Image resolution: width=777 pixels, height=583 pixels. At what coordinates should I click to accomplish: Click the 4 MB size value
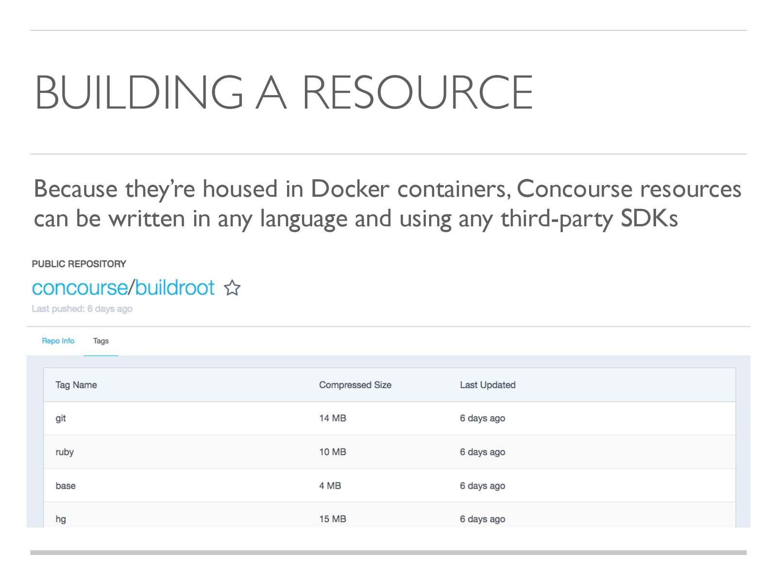pyautogui.click(x=330, y=486)
